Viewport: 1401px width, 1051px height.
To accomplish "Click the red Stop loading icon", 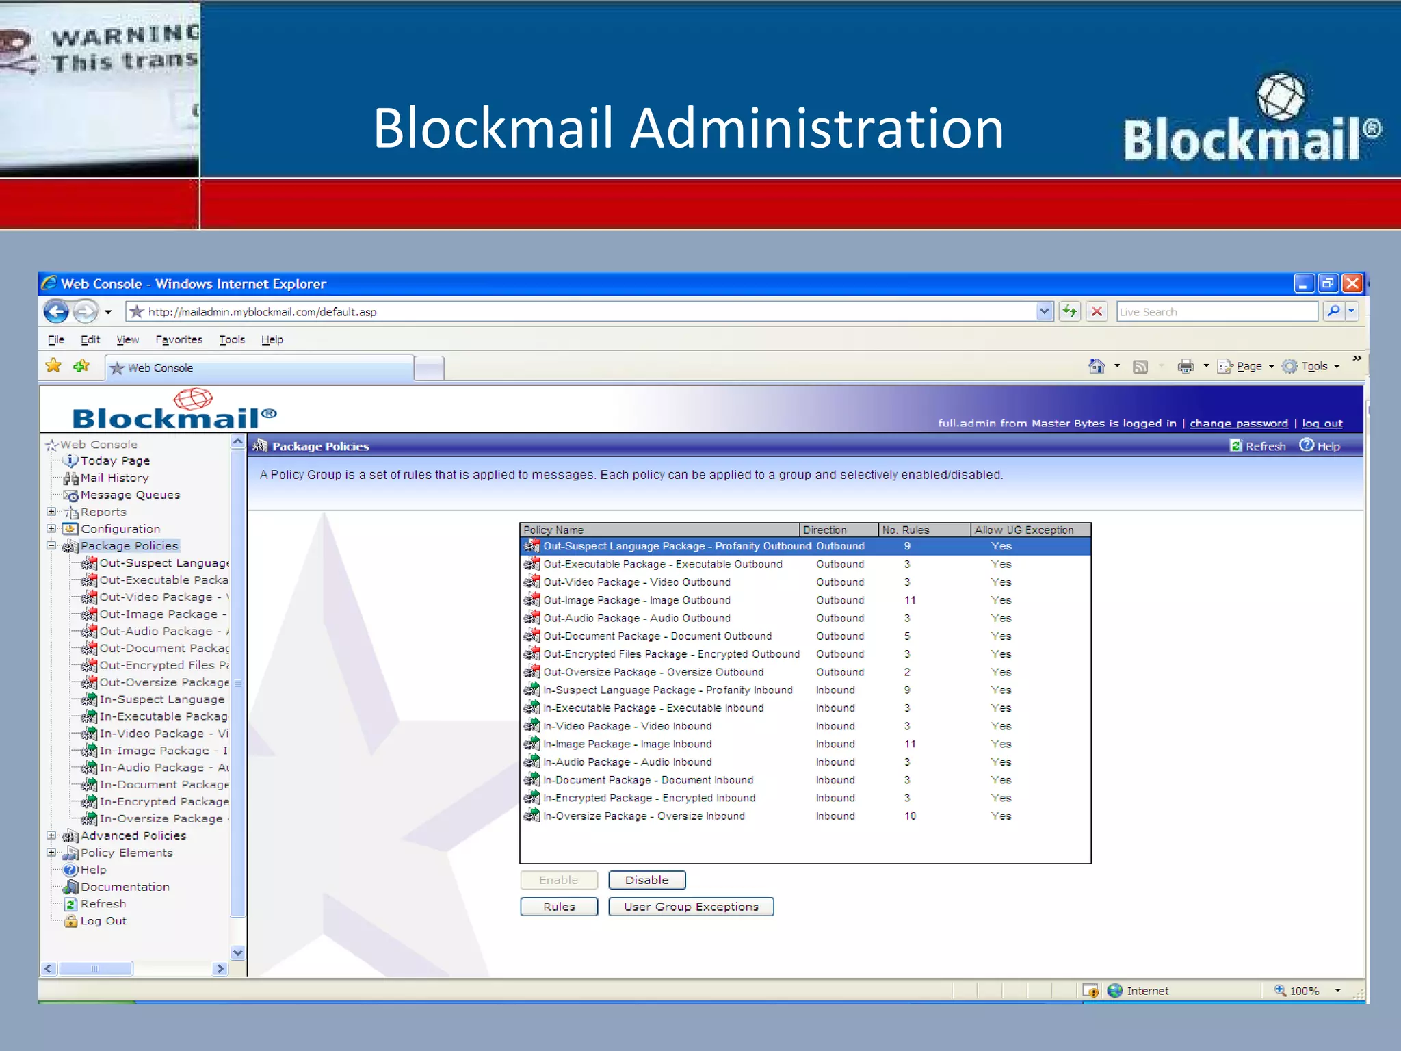I will (1097, 311).
